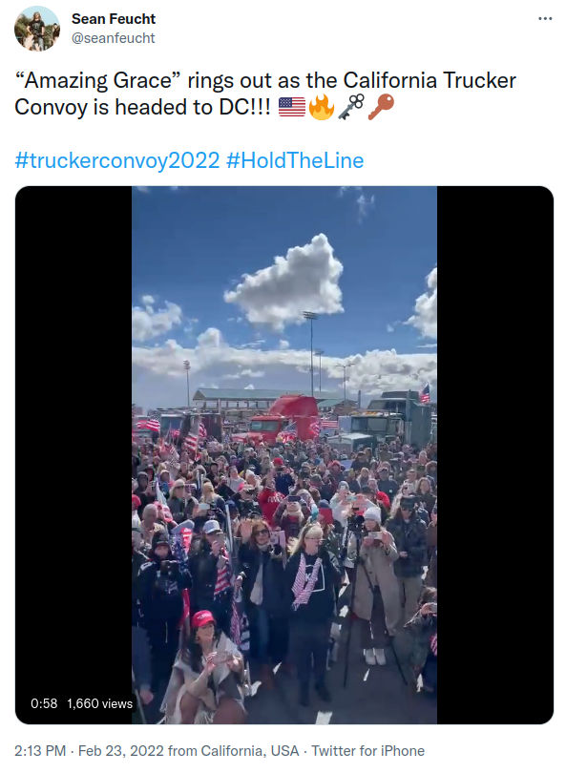Click Sean Feucht's profile avatar
Image resolution: width=566 pixels, height=773 pixels.
37,28
